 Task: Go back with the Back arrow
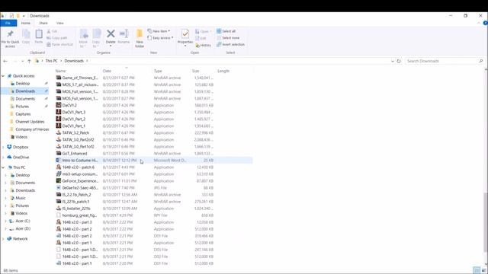point(5,61)
